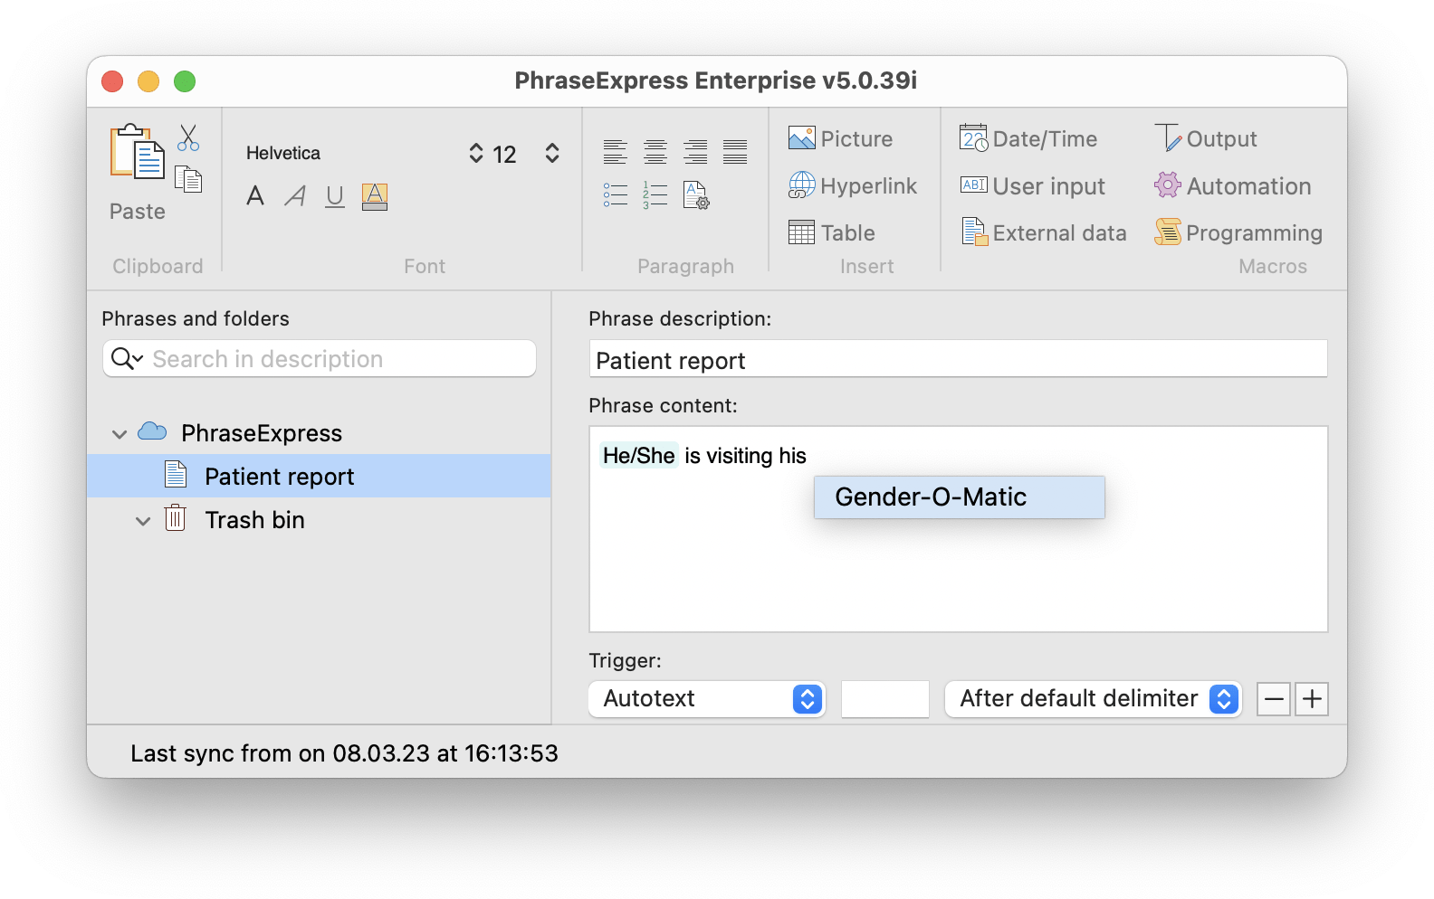Justify the paragraph text
The width and height of the screenshot is (1434, 899).
click(x=735, y=152)
